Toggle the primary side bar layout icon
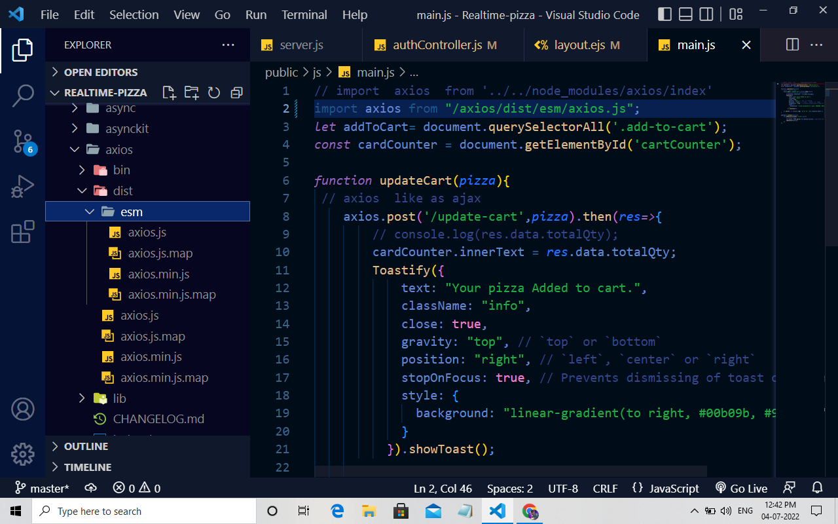 (x=665, y=14)
